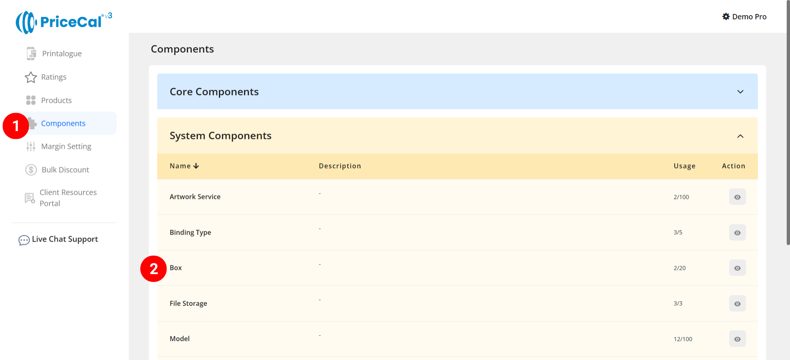
Task: View the Artwork Service component
Action: coord(737,197)
